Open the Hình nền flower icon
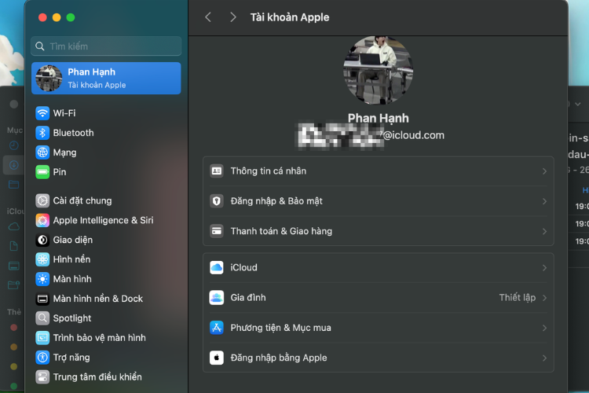Screen dimensions: 589x393 42,259
